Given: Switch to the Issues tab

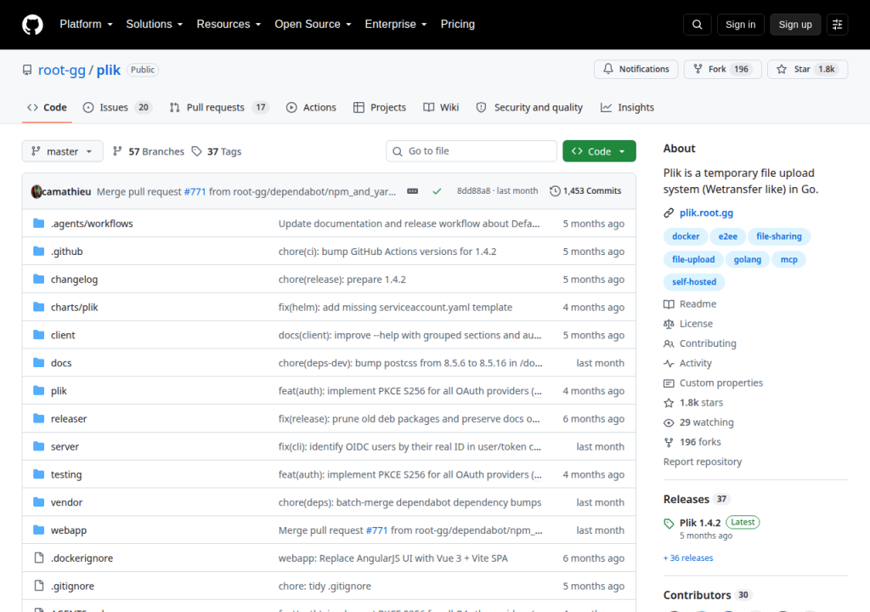Looking at the screenshot, I should click(x=117, y=107).
